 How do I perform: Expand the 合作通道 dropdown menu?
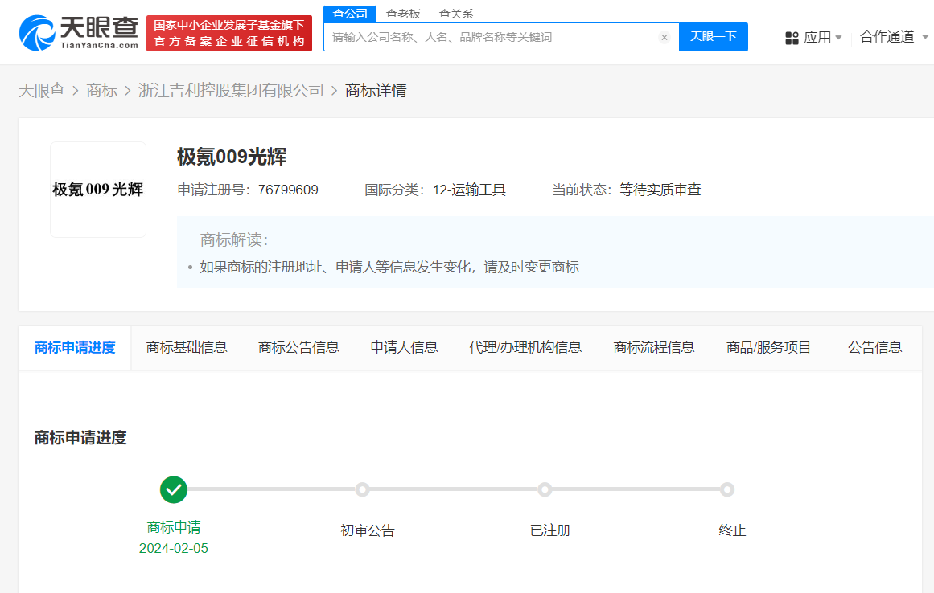point(893,37)
